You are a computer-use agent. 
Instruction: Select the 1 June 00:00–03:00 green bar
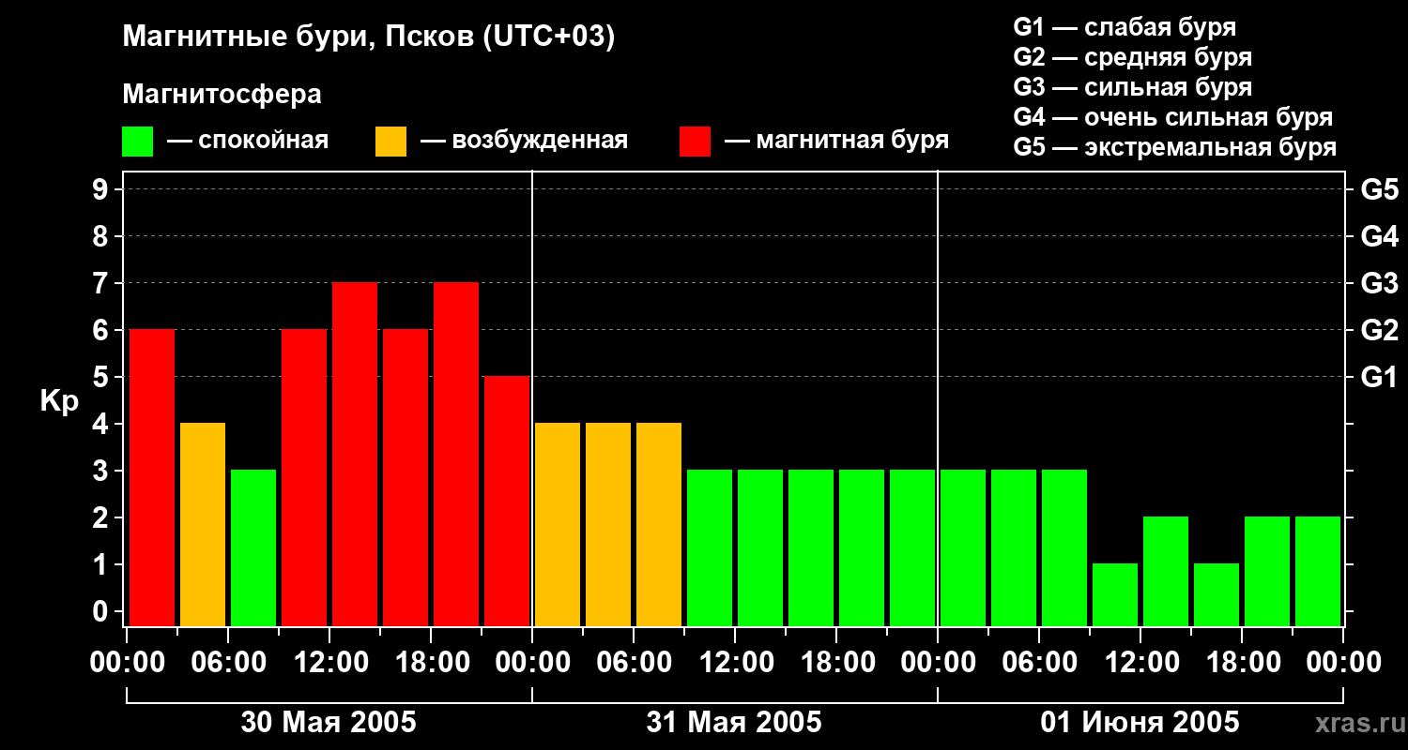point(963,547)
